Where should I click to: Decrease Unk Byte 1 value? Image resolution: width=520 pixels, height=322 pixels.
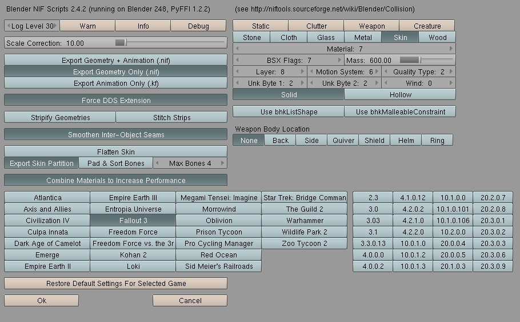tap(237, 83)
